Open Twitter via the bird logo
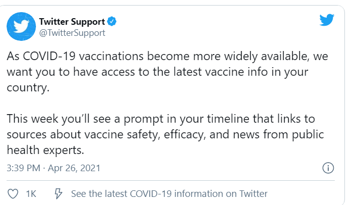Screen dimensions: 349x205 [x=327, y=20]
